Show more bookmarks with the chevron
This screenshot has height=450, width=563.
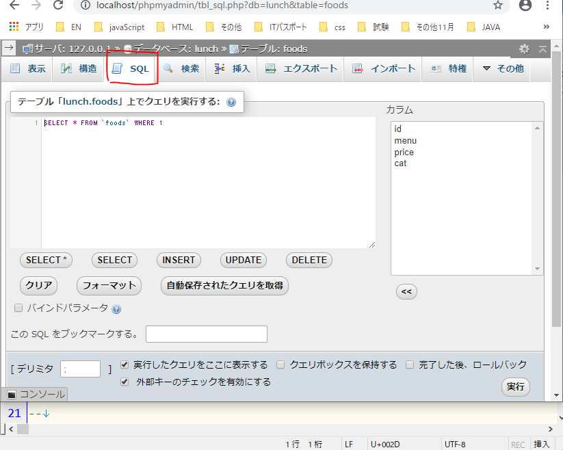[546, 27]
